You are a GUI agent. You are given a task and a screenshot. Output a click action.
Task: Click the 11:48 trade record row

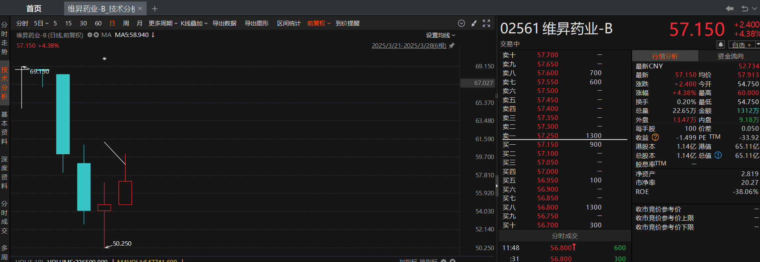[x=565, y=248]
